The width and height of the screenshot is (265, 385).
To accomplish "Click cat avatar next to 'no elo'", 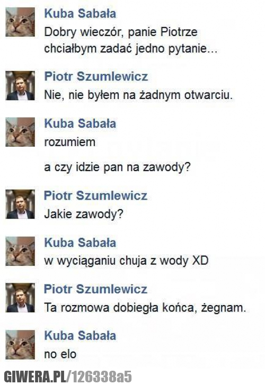I will click(20, 344).
